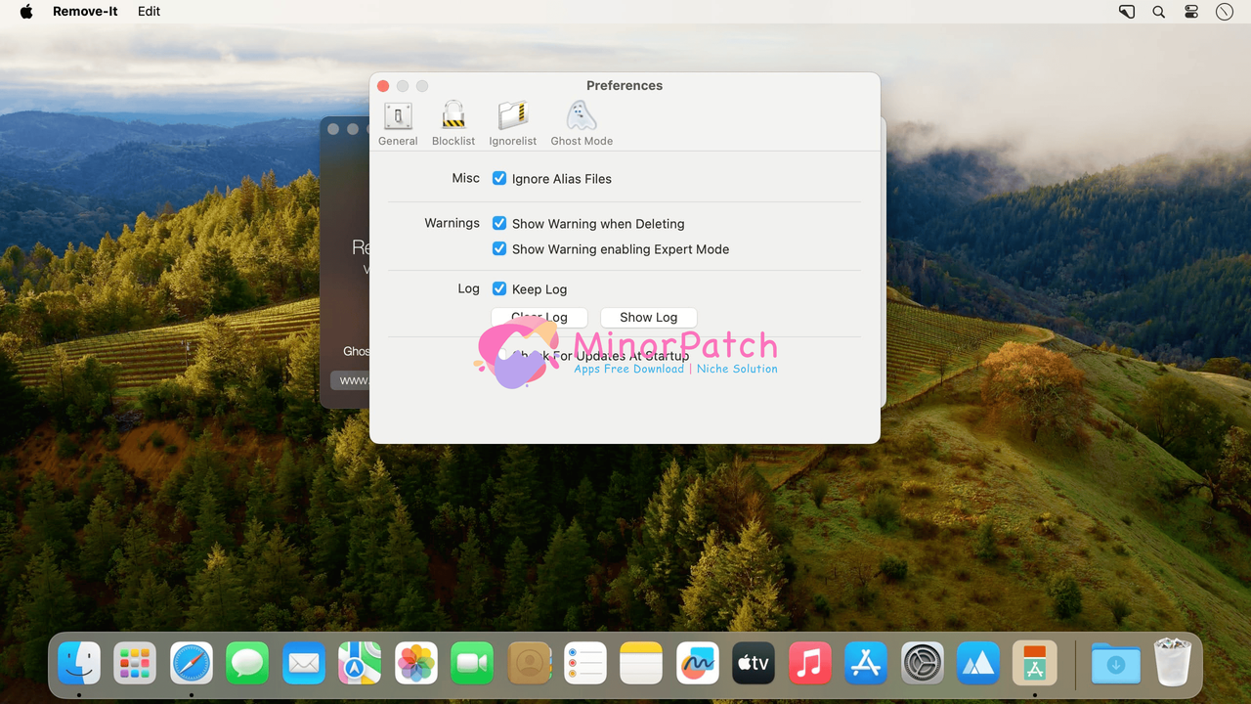
Task: Click the clock icon in menu bar
Action: [x=1225, y=12]
